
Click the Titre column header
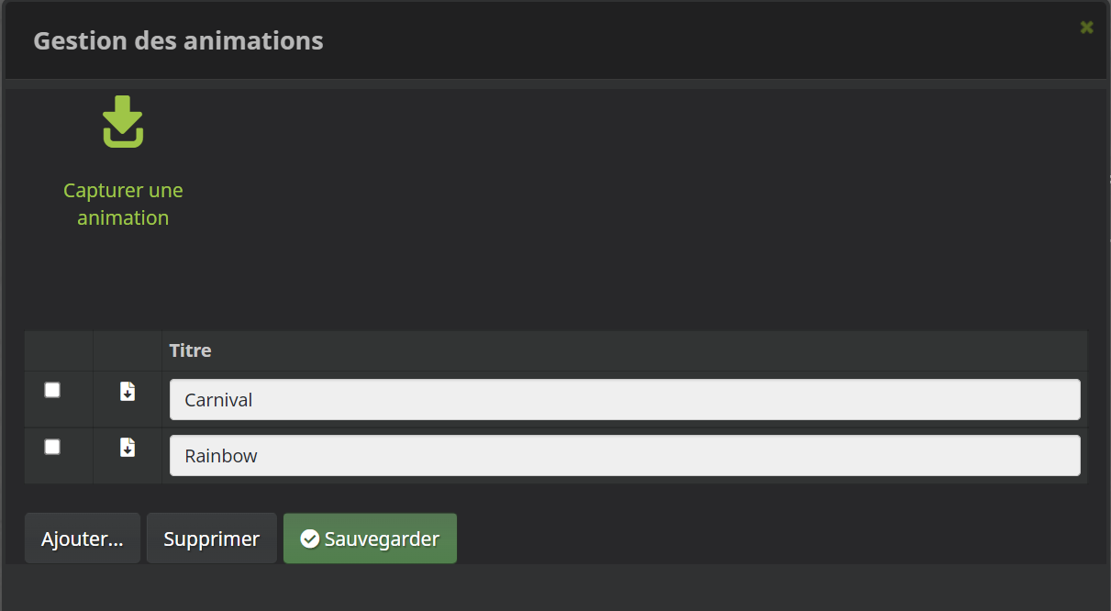(x=191, y=350)
